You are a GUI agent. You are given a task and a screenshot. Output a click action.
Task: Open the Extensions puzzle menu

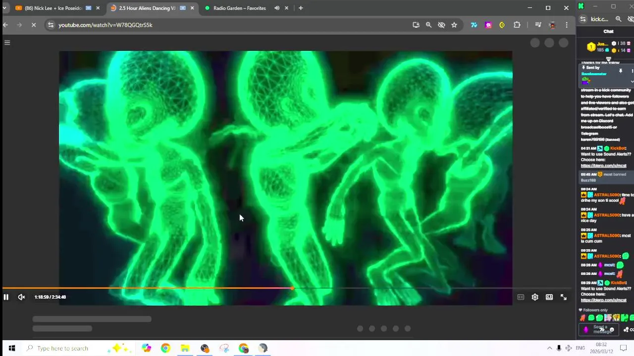pyautogui.click(x=517, y=25)
